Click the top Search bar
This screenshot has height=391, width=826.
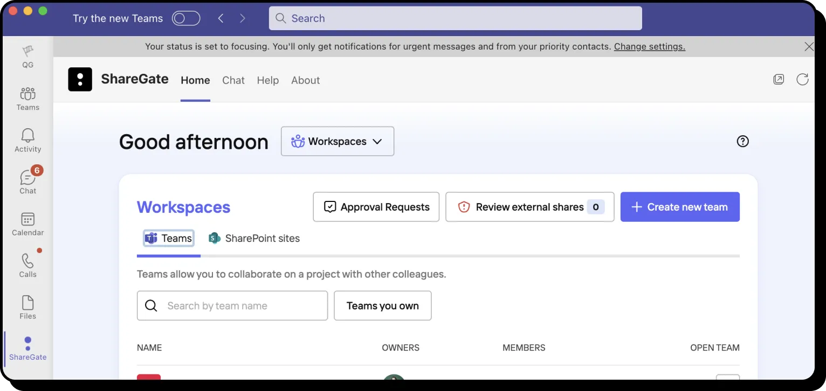456,18
